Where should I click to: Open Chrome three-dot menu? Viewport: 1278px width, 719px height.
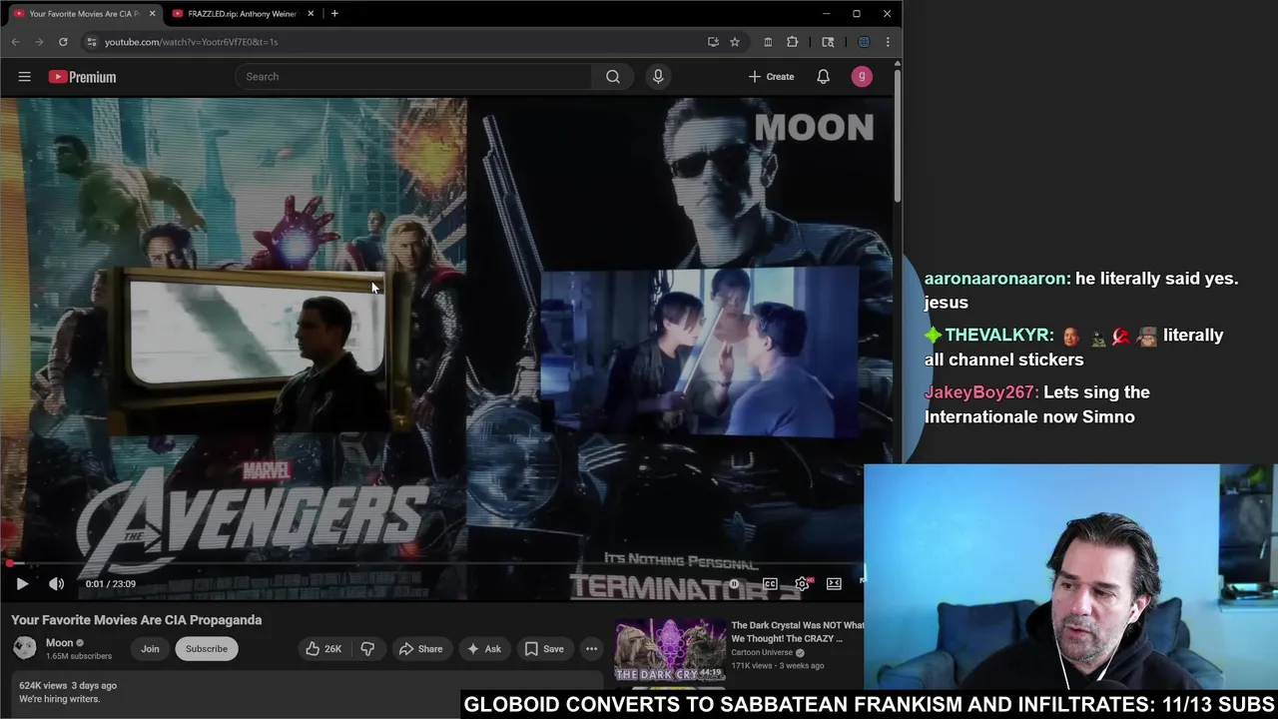coord(888,42)
